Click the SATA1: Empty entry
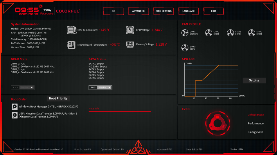The height and width of the screenshot is (155, 277). (96, 64)
